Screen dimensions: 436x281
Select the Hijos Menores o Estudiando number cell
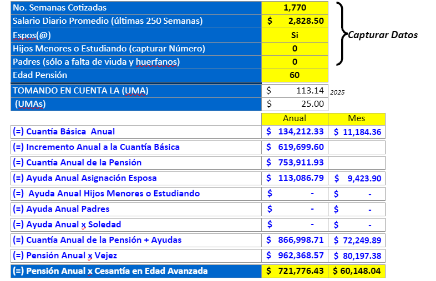pyautogui.click(x=295, y=49)
